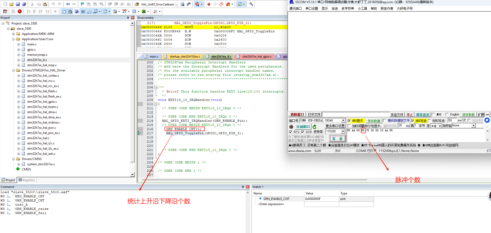
Task: Click the 发送 send button
Action: click(x=337, y=139)
